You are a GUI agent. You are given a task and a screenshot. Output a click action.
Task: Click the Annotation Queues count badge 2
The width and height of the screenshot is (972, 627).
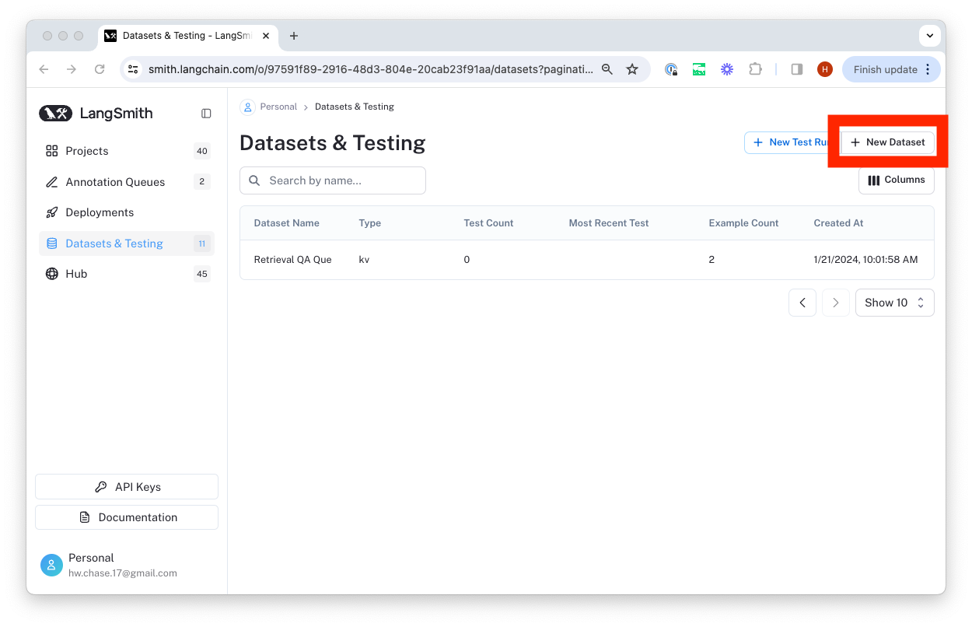click(202, 182)
